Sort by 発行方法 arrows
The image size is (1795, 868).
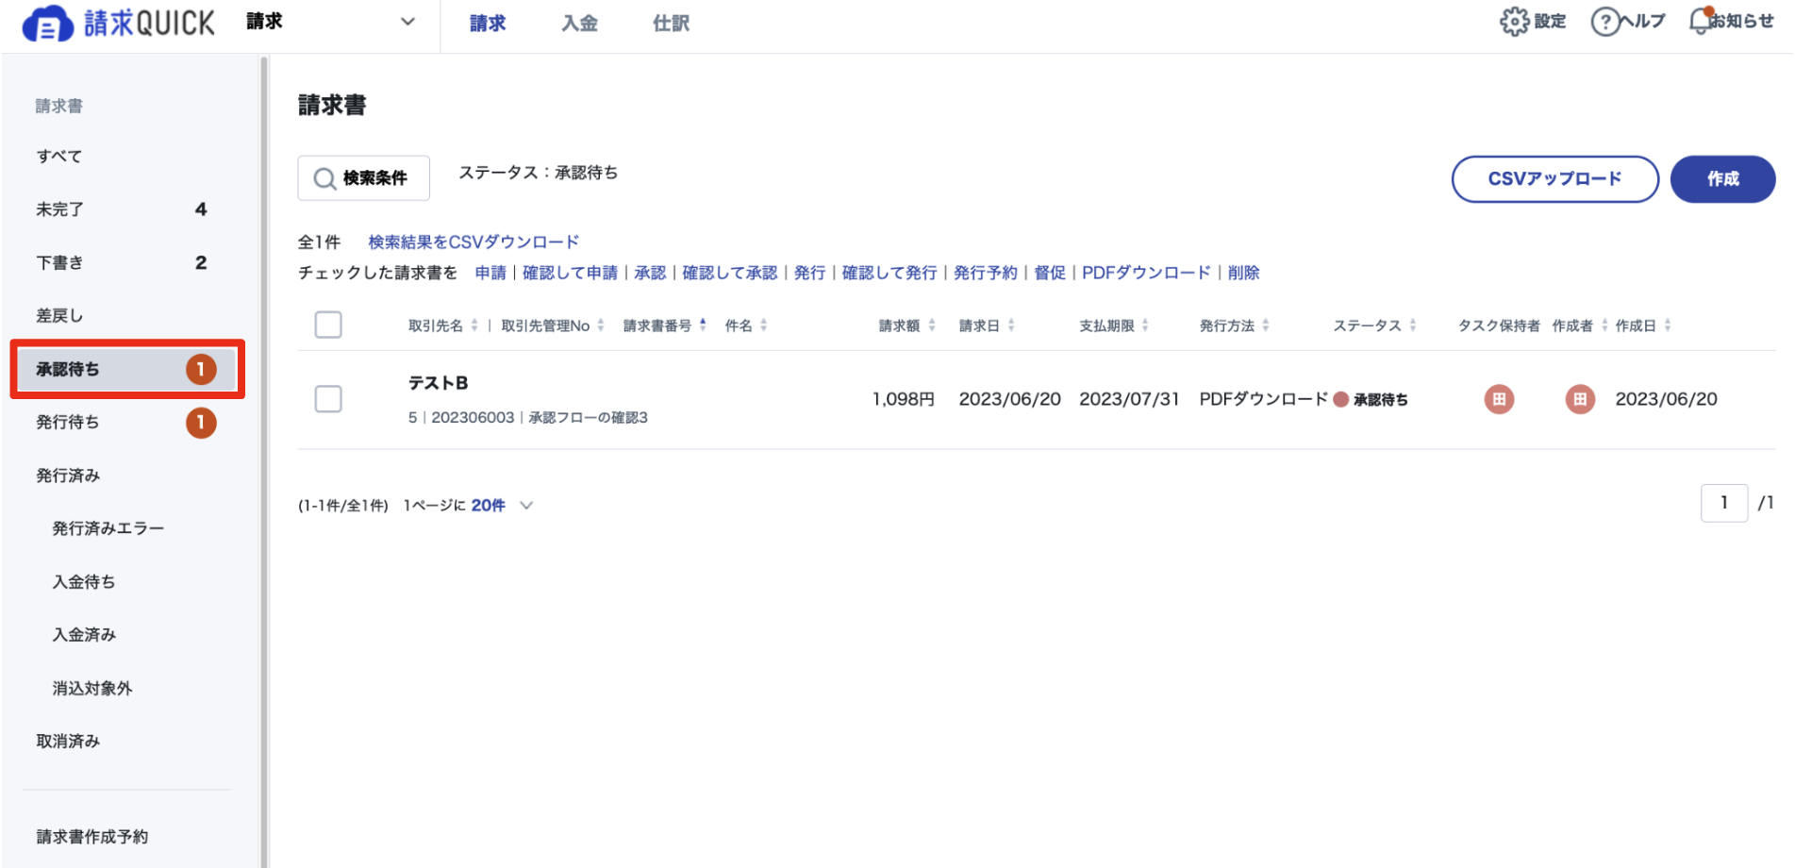point(1266,325)
